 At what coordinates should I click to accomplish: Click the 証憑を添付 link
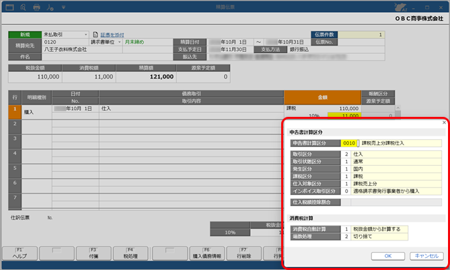112,35
